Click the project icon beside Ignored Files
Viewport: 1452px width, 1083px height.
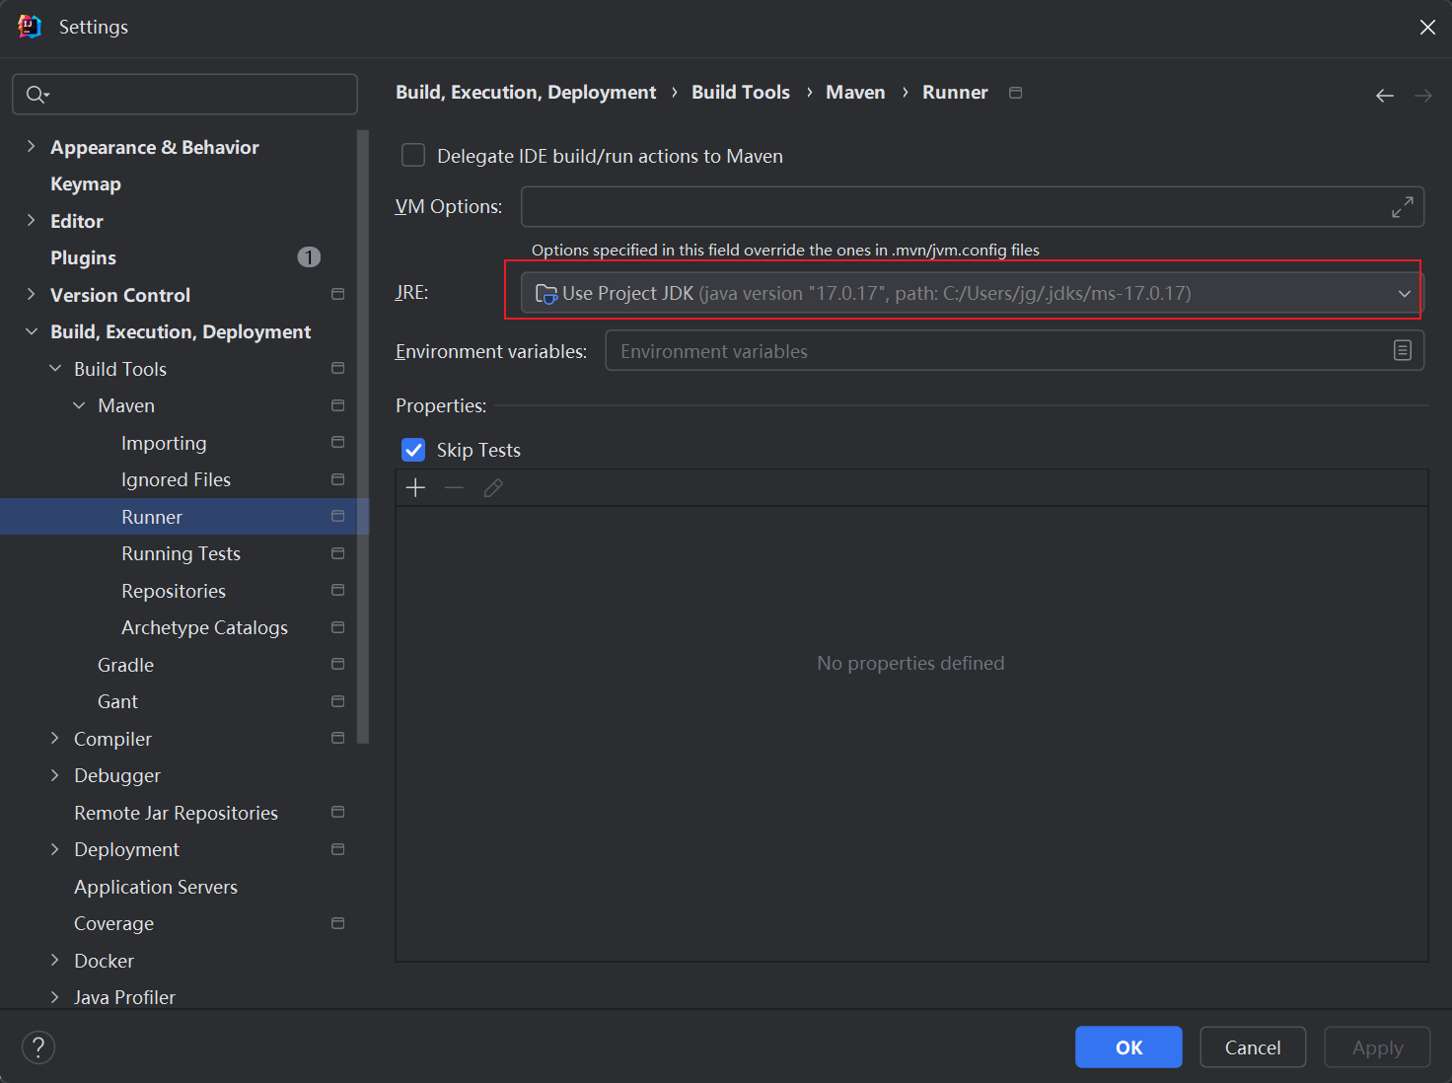[337, 479]
